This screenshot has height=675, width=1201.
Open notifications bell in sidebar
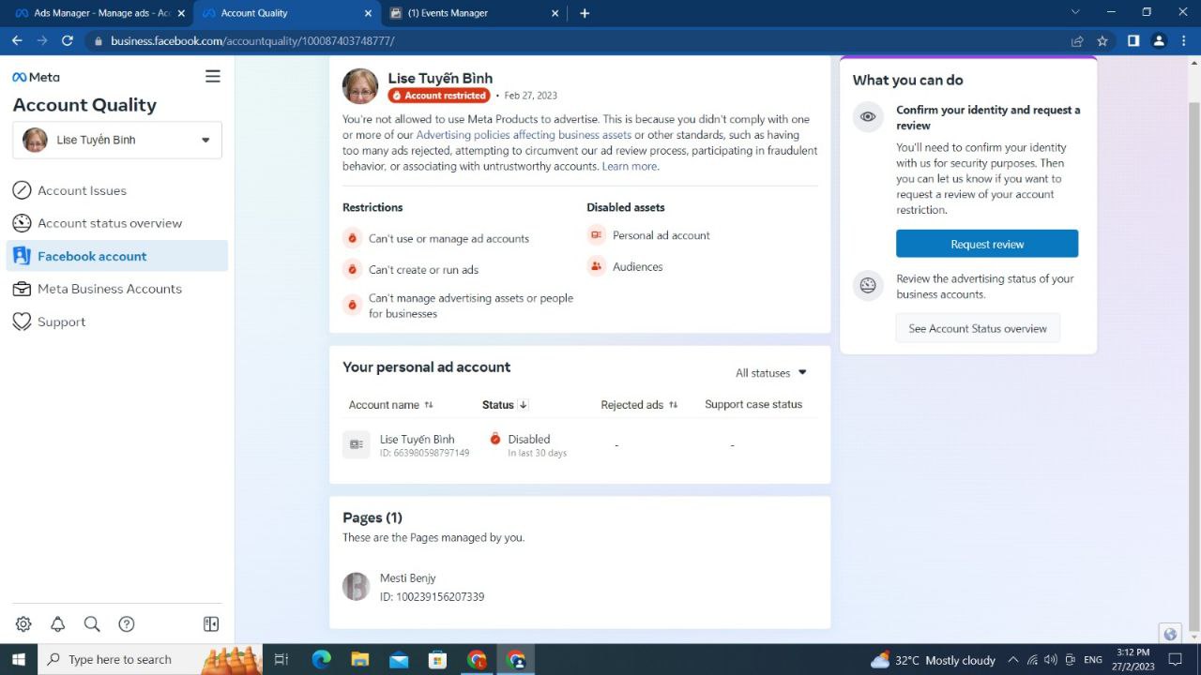pyautogui.click(x=58, y=624)
